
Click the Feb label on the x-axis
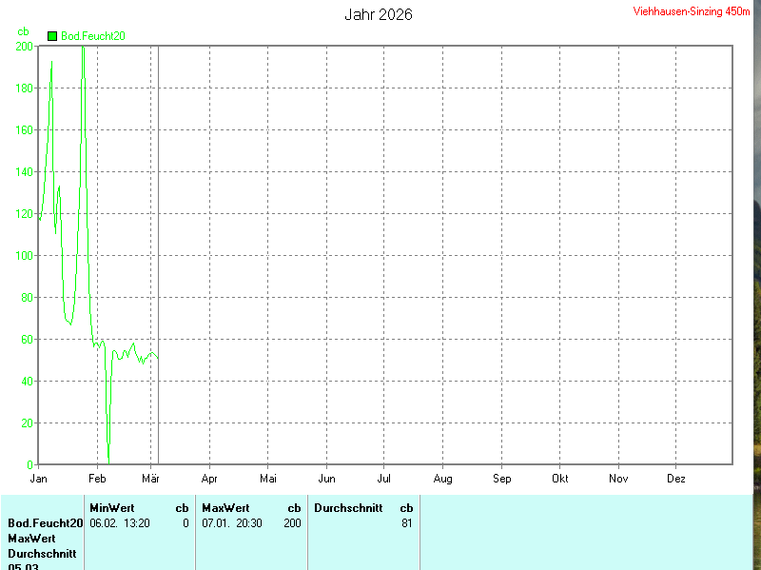click(97, 479)
